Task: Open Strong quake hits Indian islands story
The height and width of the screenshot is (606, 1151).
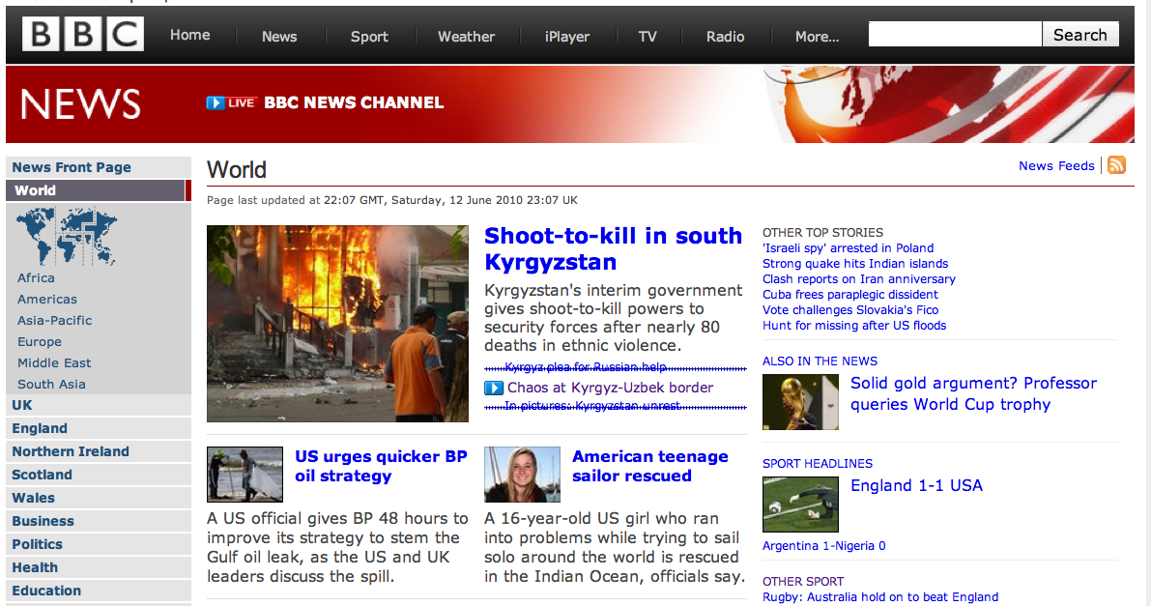Action: [x=855, y=264]
